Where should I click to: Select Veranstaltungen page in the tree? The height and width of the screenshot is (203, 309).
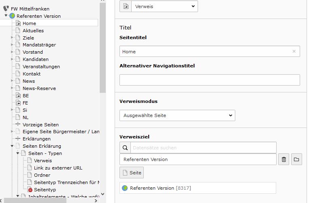point(41,67)
